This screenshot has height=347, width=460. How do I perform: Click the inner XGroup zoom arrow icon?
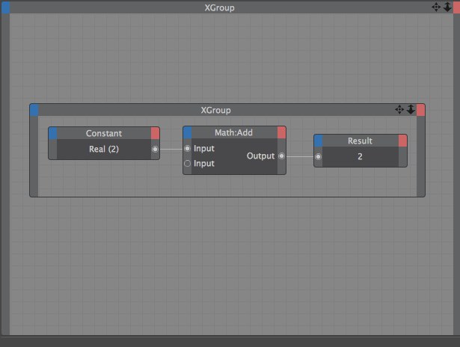411,110
